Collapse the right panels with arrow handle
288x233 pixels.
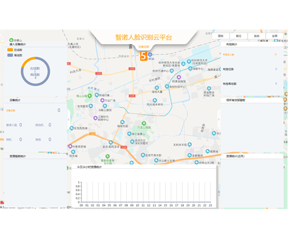[x=219, y=119]
